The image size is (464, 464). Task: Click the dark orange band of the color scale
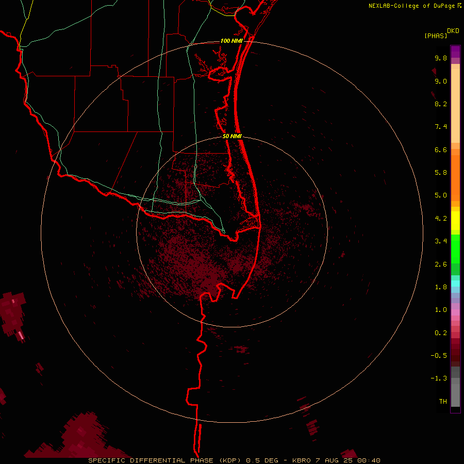[455, 178]
